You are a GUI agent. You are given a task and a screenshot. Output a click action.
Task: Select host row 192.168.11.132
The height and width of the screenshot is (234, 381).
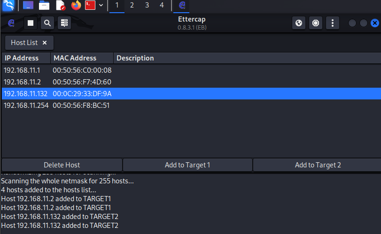click(192, 94)
